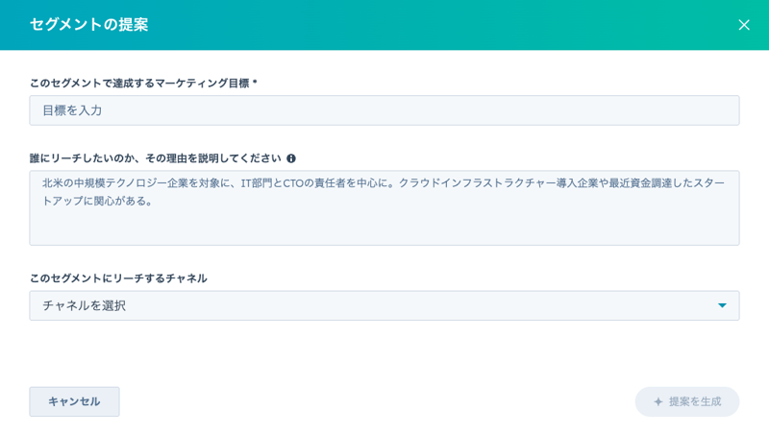Click the teal header bar of the dialog
The height and width of the screenshot is (434, 769).
433,25
